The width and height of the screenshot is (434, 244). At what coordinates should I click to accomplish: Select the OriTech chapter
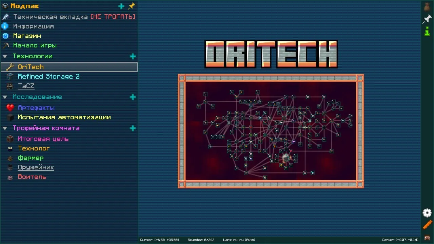coord(69,67)
